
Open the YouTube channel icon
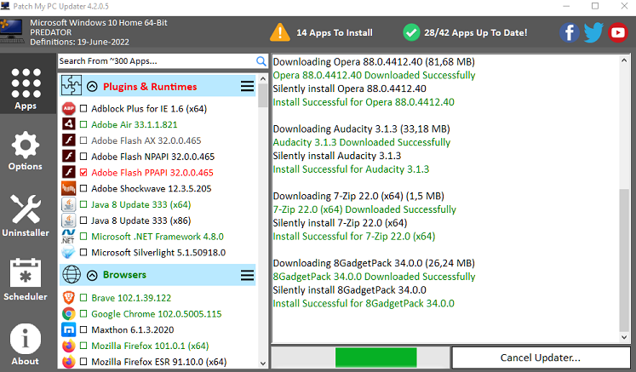point(618,32)
